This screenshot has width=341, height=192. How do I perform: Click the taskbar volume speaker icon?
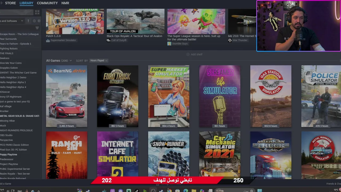(8, 191)
